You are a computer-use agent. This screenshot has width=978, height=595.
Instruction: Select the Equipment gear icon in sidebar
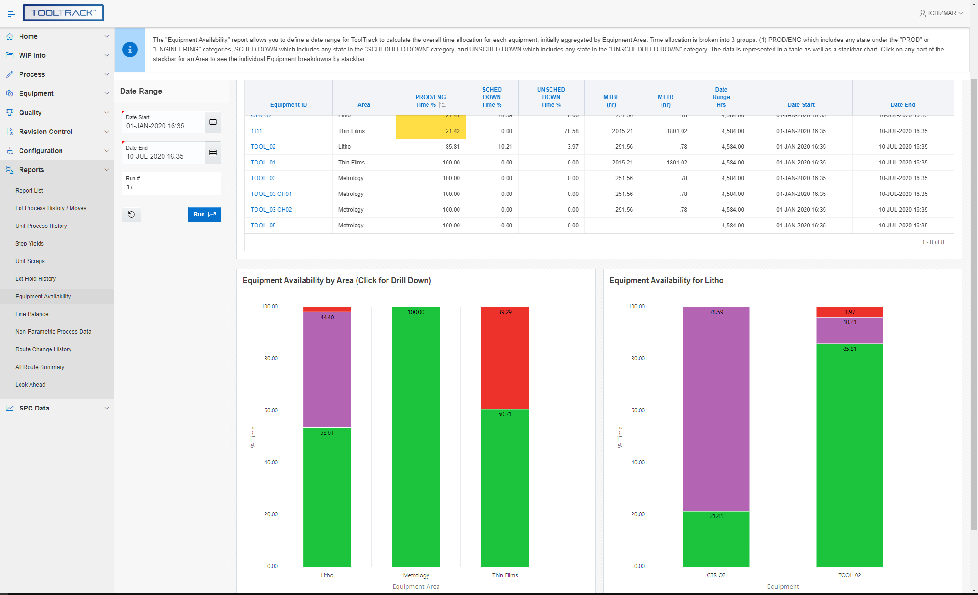point(9,93)
